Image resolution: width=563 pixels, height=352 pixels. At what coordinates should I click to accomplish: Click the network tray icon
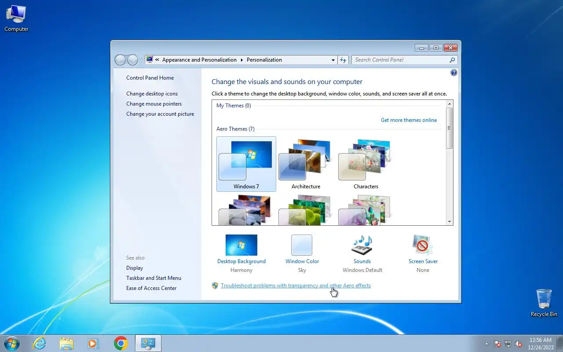pos(508,344)
